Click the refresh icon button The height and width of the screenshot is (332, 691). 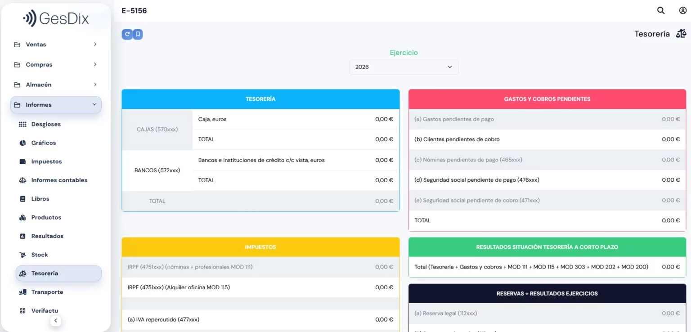point(127,34)
